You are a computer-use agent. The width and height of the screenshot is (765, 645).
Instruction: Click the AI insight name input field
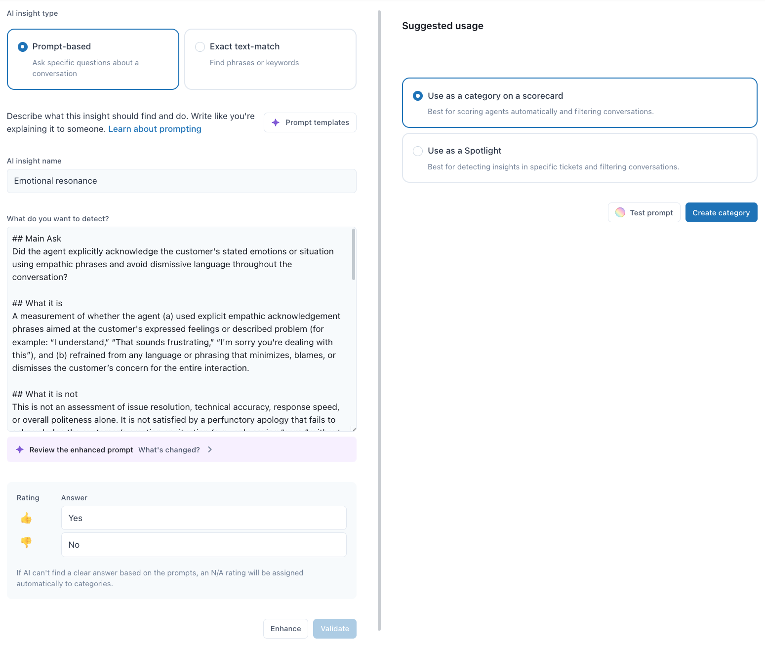[182, 181]
